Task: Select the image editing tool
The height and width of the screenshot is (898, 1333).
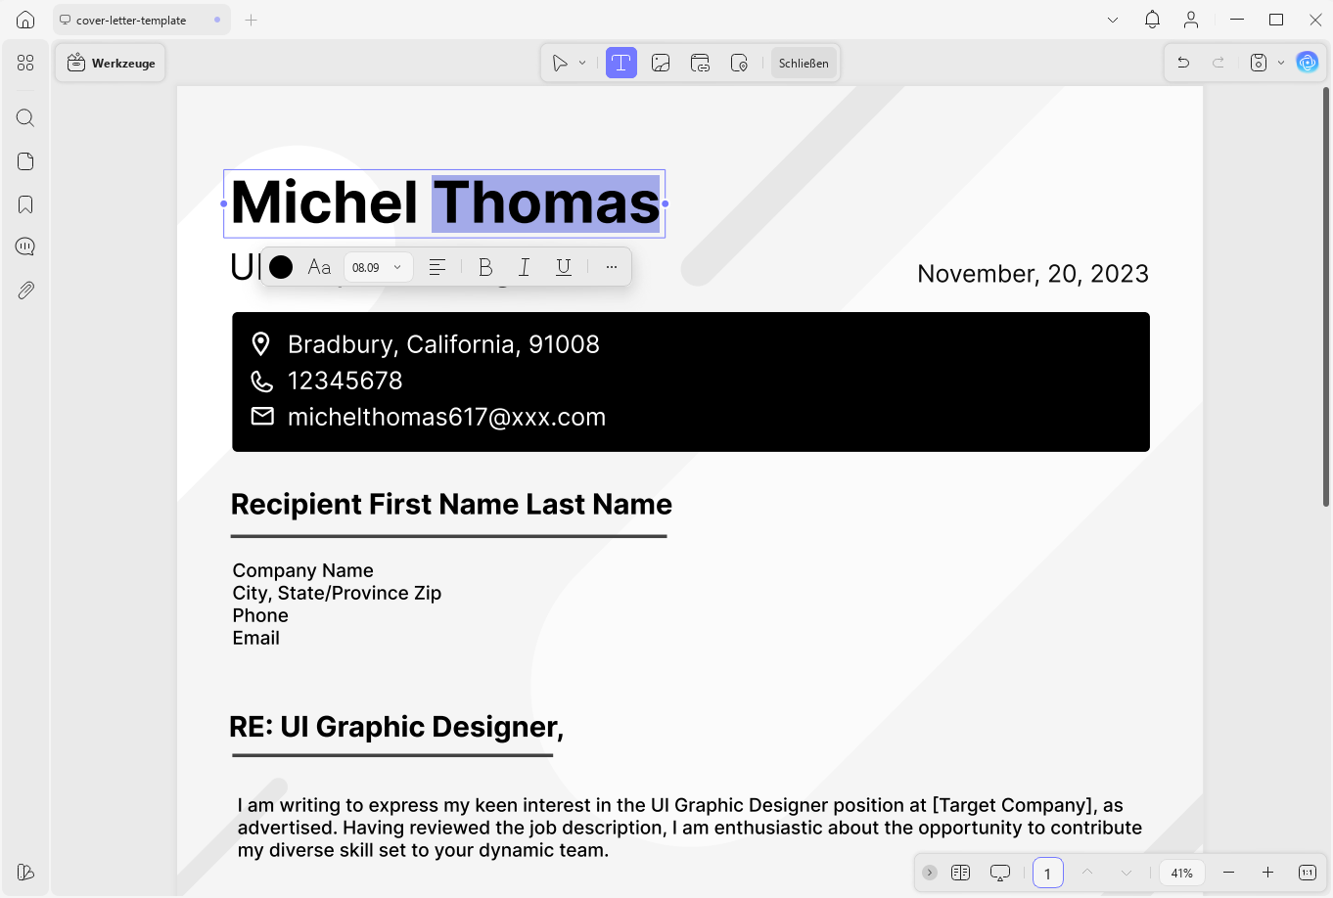Action: [x=661, y=63]
